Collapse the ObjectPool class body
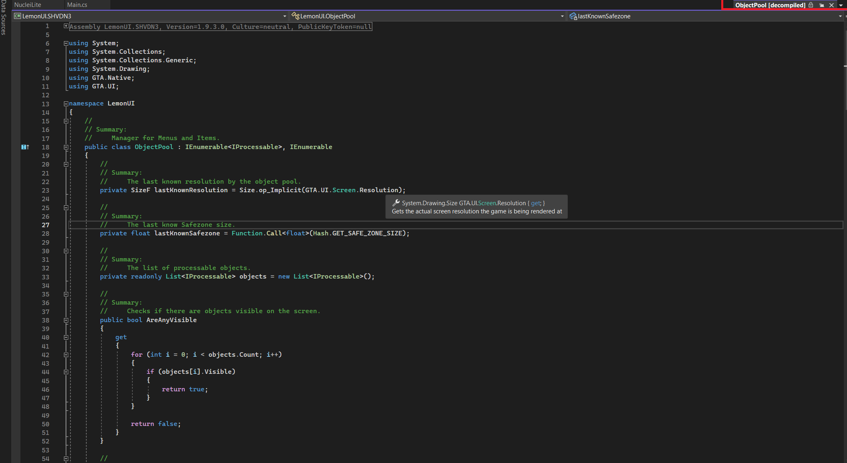847x463 pixels. coord(66,147)
